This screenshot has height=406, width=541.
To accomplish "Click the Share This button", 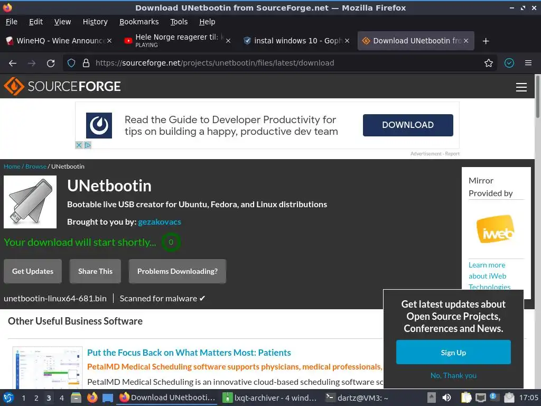I will (95, 271).
